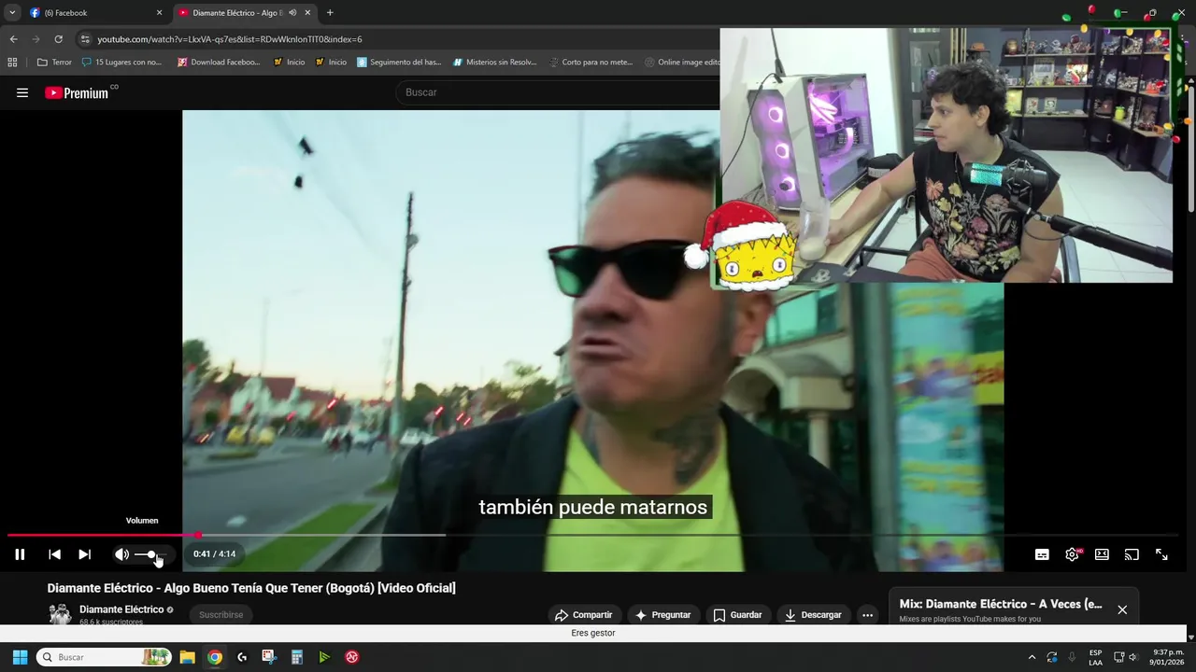
Task: Click the Suscribirse button
Action: click(221, 615)
